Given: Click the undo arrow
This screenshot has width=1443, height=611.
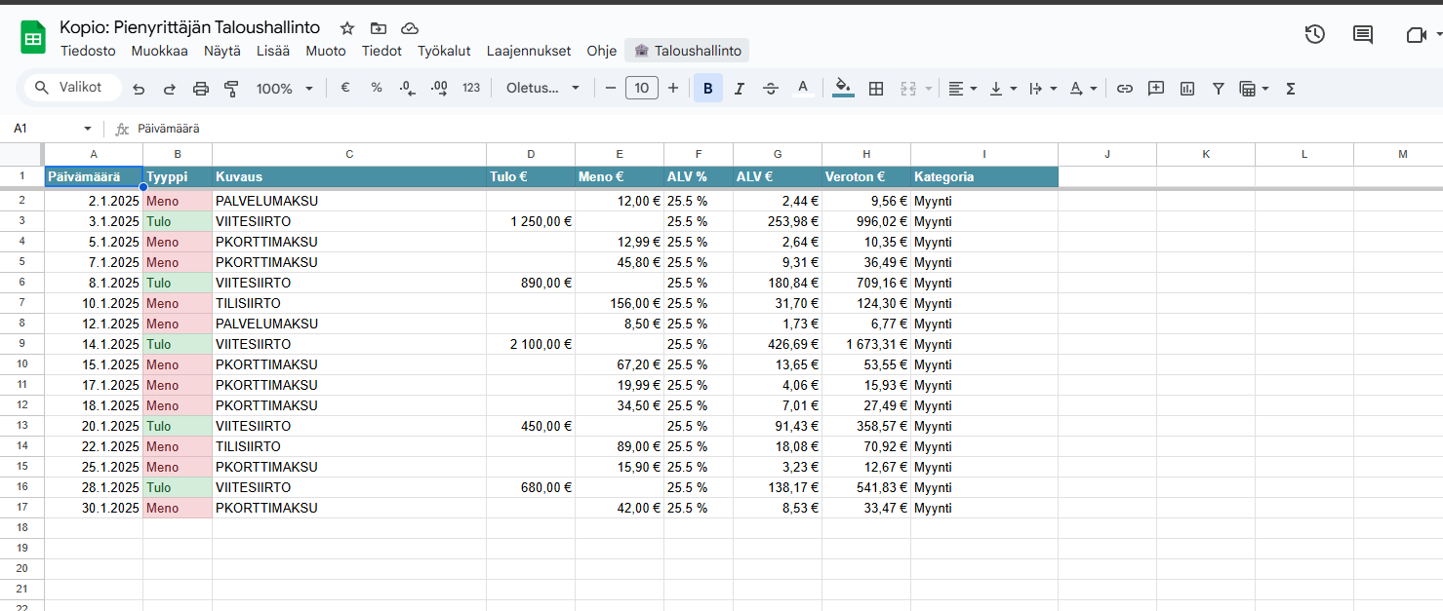Looking at the screenshot, I should click(x=139, y=89).
